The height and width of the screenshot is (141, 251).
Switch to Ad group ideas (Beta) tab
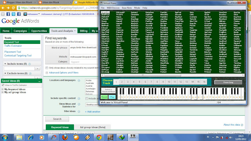click(x=93, y=127)
